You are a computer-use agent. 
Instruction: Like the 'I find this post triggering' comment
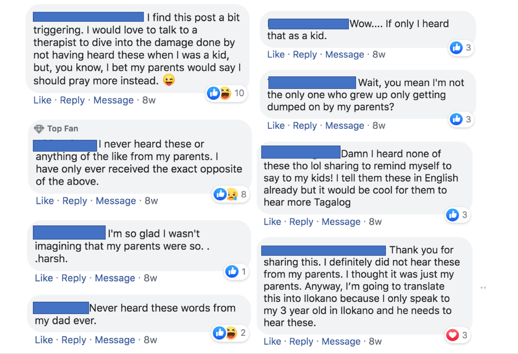42,100
